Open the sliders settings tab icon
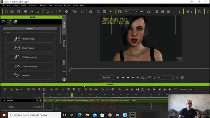This screenshot has width=210, height=118. 3,22
